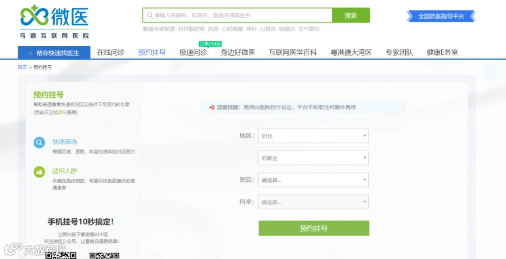Focus the disease/doctor search input field

[x=237, y=15]
